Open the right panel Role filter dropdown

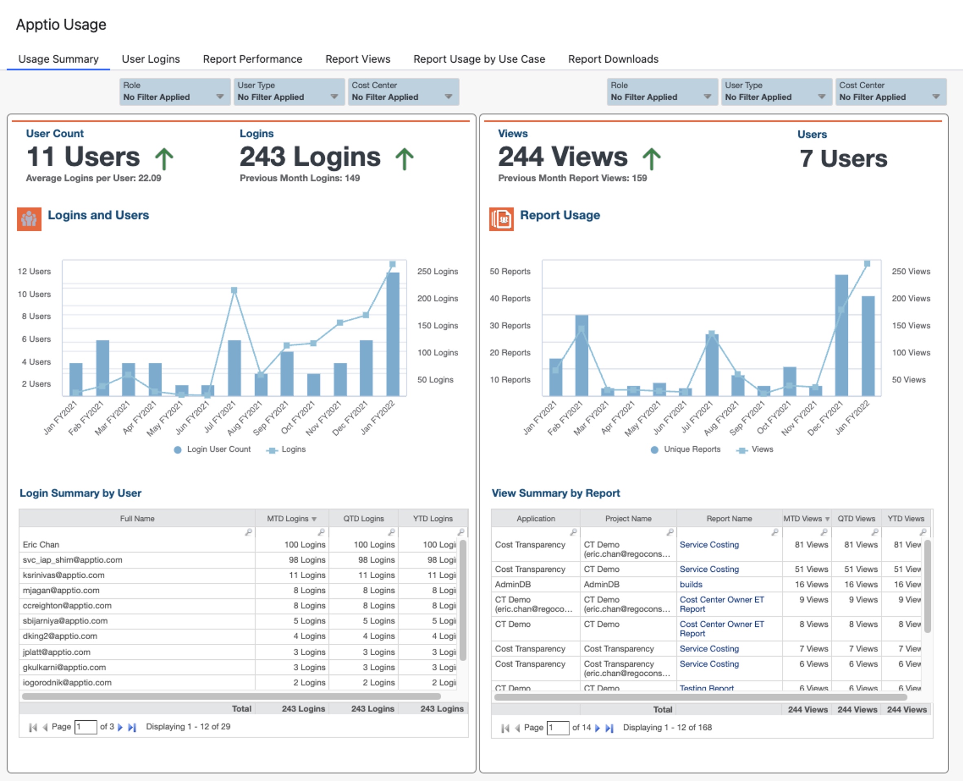pyautogui.click(x=662, y=92)
